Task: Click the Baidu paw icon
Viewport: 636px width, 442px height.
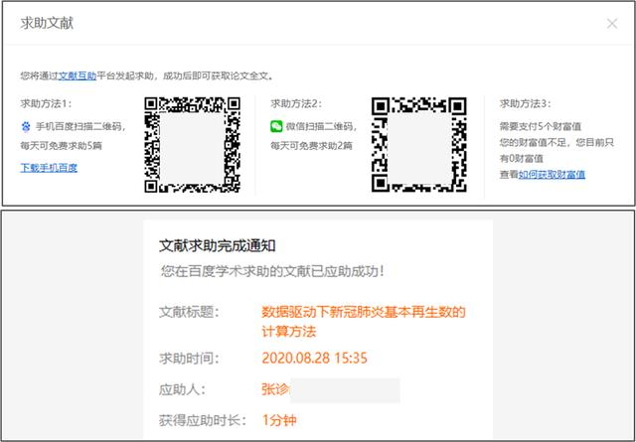Action: tap(26, 127)
